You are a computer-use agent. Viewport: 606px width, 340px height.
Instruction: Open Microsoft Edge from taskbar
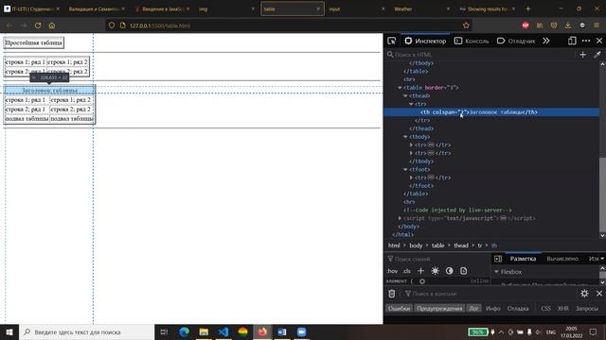point(185,331)
